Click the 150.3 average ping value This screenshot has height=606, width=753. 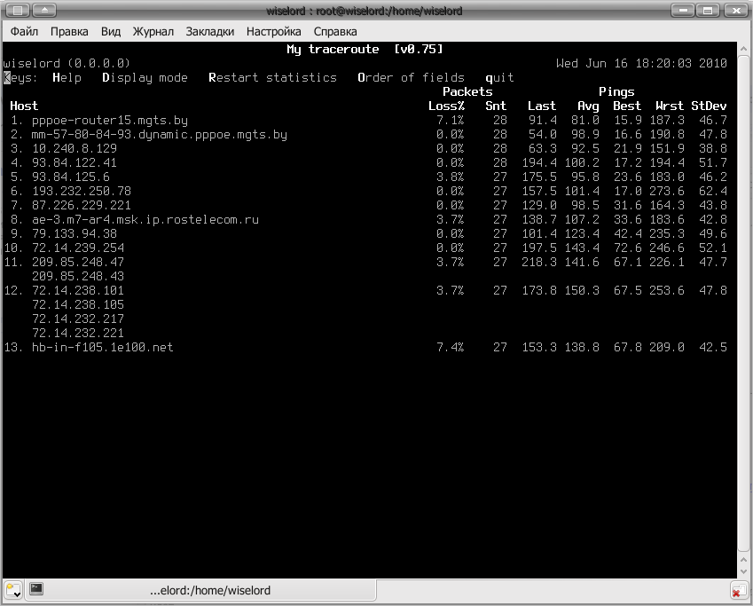pyautogui.click(x=582, y=290)
